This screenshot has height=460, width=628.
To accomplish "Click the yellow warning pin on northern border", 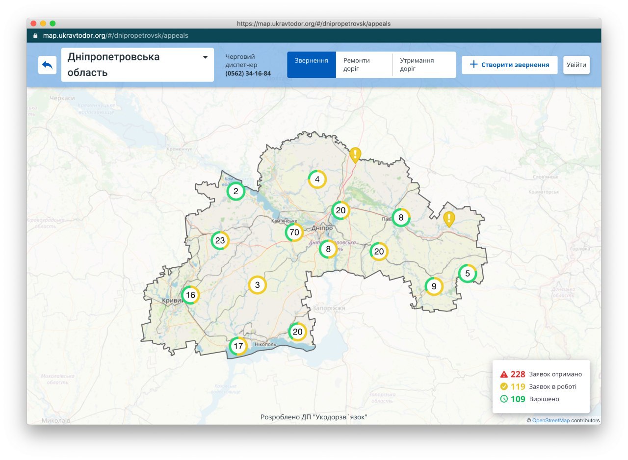I will click(355, 154).
